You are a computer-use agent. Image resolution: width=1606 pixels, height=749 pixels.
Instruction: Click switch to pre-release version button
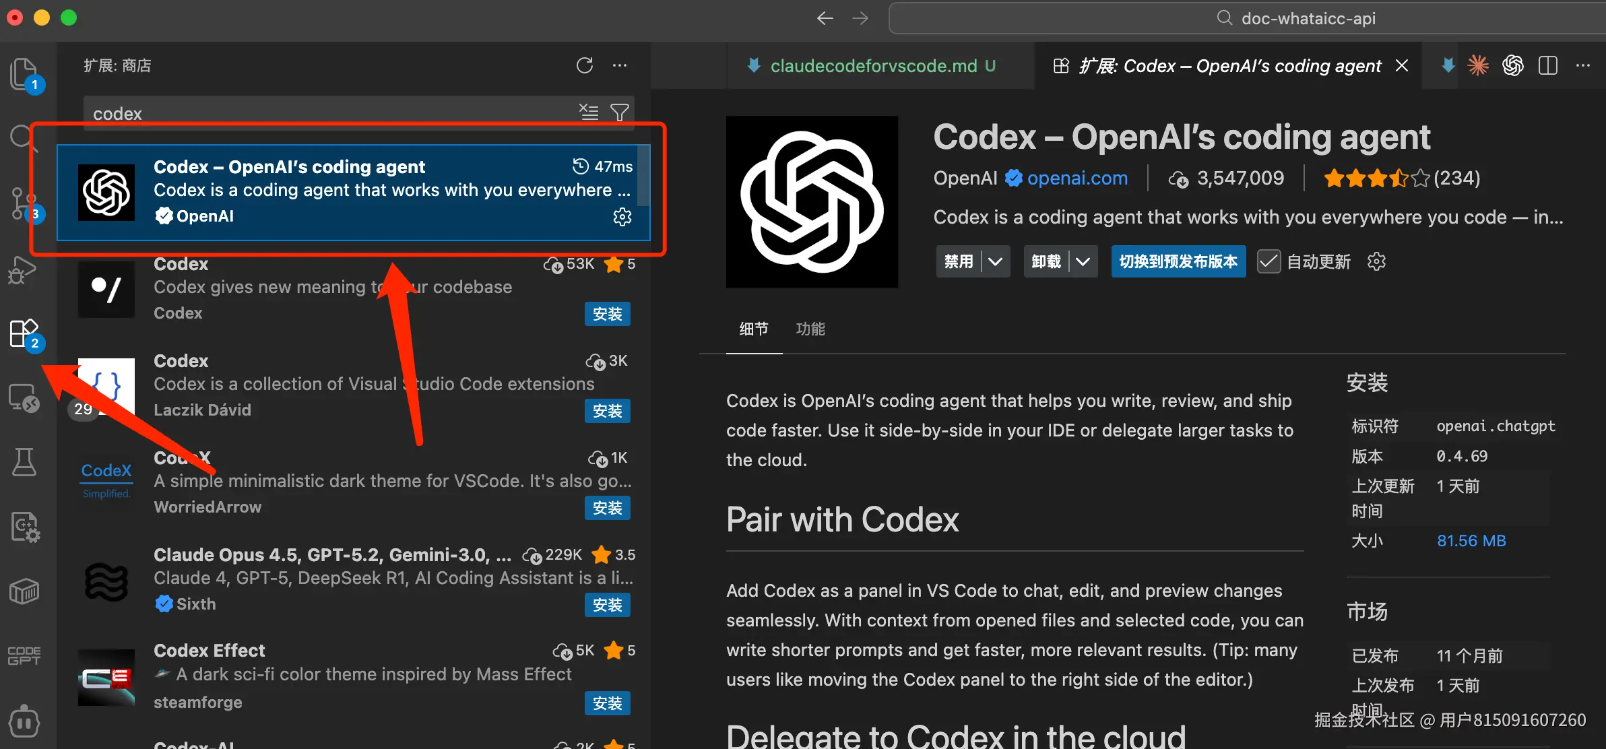pyautogui.click(x=1178, y=261)
